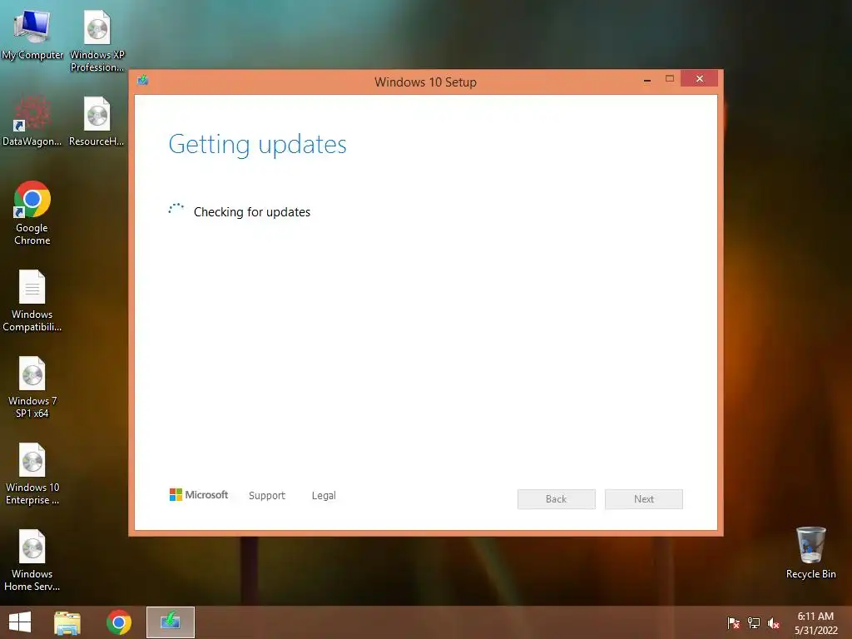Maximize the Windows 10 Setup window
This screenshot has width=852, height=639.
(x=670, y=79)
